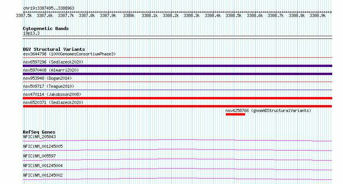Click the short red nsv4258766 variant bar

click(235, 114)
